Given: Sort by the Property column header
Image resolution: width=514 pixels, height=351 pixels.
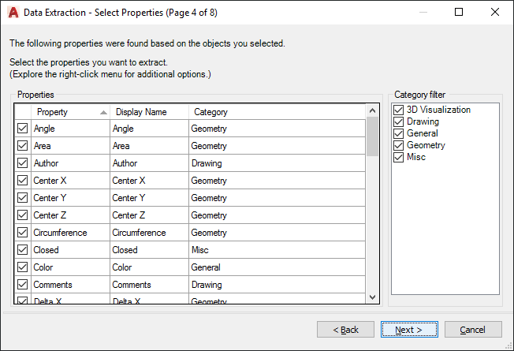Looking at the screenshot, I should [x=69, y=112].
